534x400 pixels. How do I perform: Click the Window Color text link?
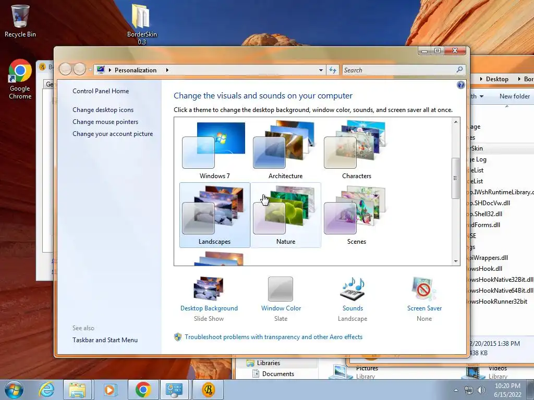(281, 308)
